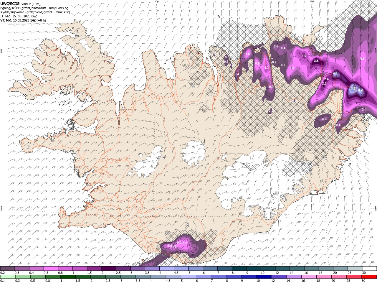Click the rain legend swatch between 4 and 4.5

pos(158,277)
